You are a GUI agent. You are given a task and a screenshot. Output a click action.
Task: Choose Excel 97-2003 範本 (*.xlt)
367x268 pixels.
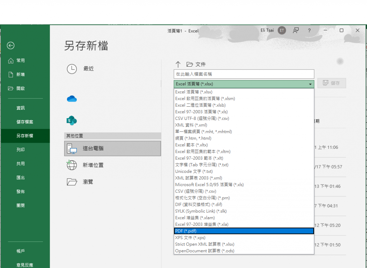[x=244, y=158]
